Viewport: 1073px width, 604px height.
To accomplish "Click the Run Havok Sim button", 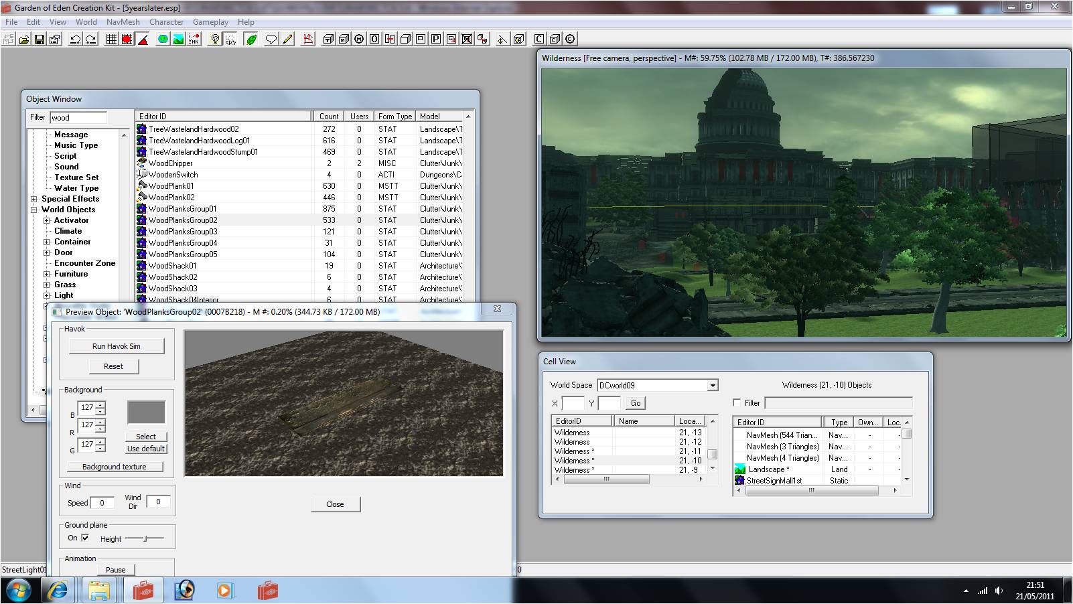I will (117, 346).
